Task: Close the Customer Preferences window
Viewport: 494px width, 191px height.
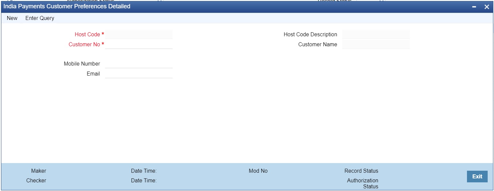Action: point(486,7)
